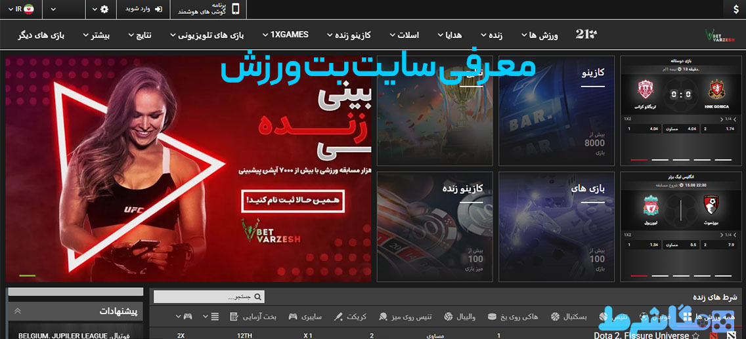Open the بازی های games card
Viewport: 746px width, 339px height.
tap(556, 226)
